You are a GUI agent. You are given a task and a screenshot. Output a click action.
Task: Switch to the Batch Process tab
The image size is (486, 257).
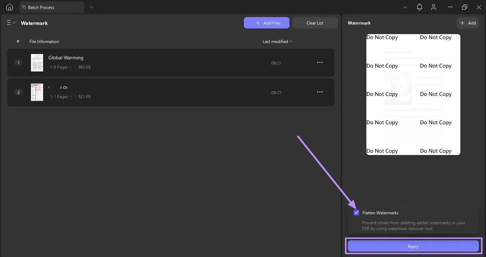click(x=52, y=7)
